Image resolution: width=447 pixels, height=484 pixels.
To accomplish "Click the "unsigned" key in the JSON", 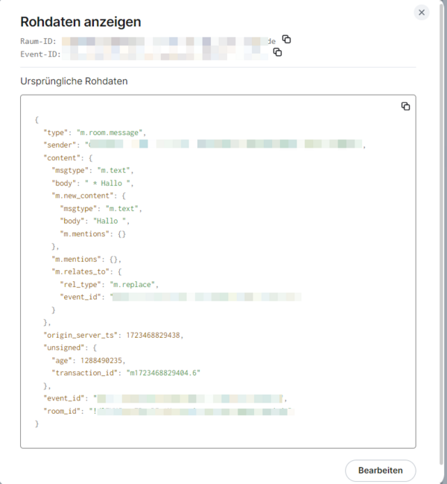I will tap(67, 348).
